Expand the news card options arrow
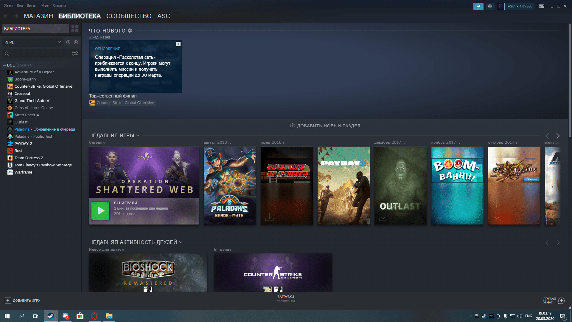 [x=178, y=44]
